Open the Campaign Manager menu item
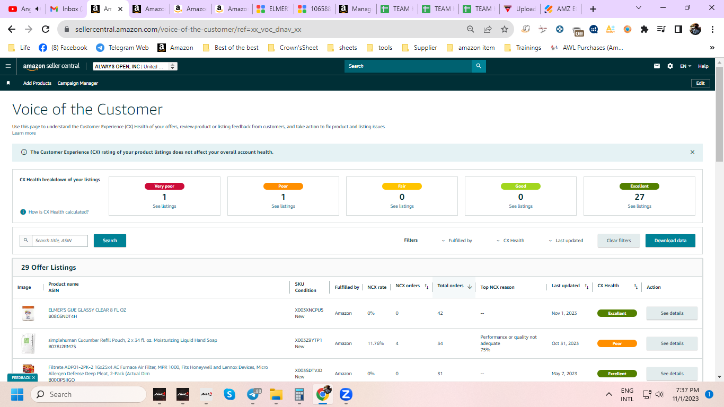The image size is (724, 407). pos(78,83)
